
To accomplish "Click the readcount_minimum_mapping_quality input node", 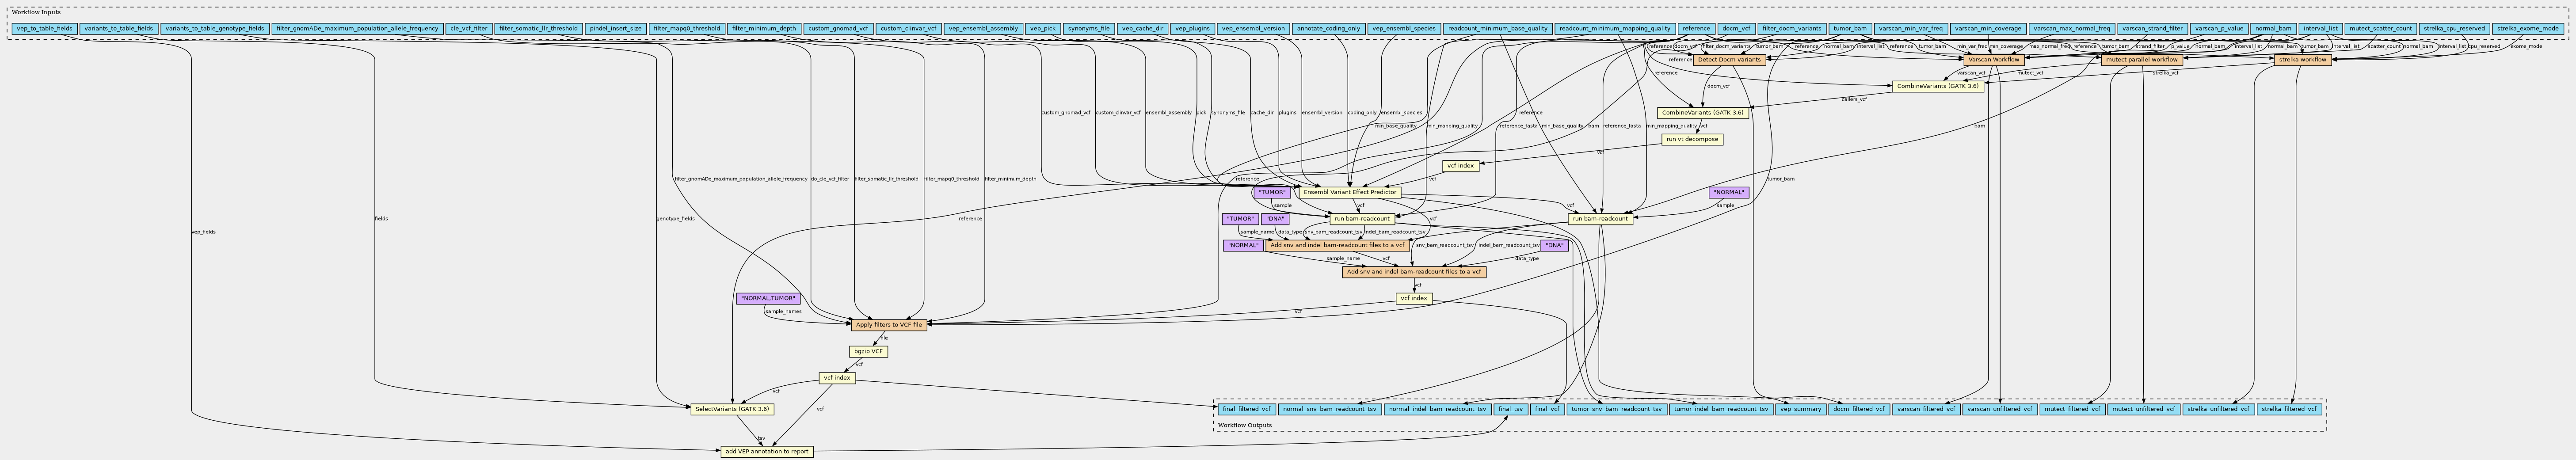I will pyautogui.click(x=1615, y=29).
